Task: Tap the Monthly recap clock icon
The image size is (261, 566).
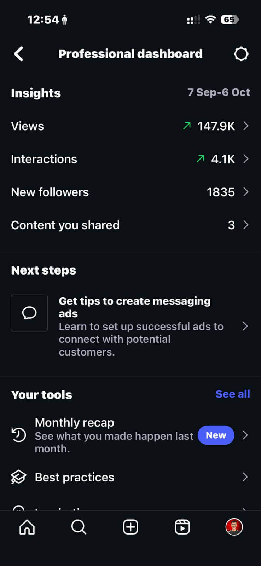Action: click(x=19, y=435)
